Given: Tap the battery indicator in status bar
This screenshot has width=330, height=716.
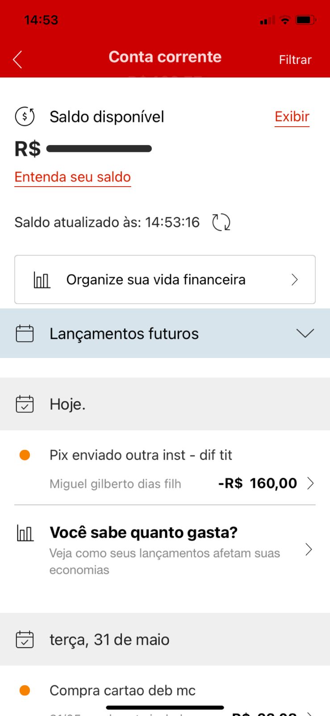Looking at the screenshot, I should coord(305,20).
